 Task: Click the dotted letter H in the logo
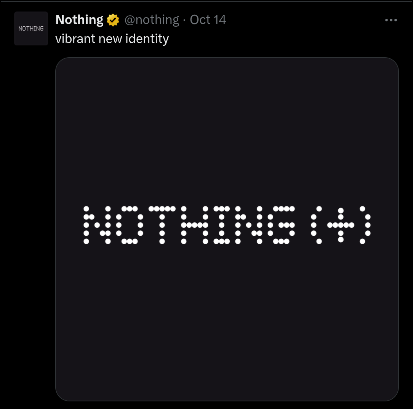click(194, 225)
